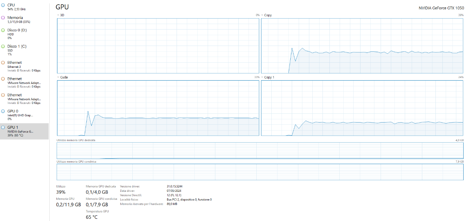This screenshot has width=468, height=221.
Task: Click the "54% 2,53 GHz" CPU text
Action: tap(16, 9)
